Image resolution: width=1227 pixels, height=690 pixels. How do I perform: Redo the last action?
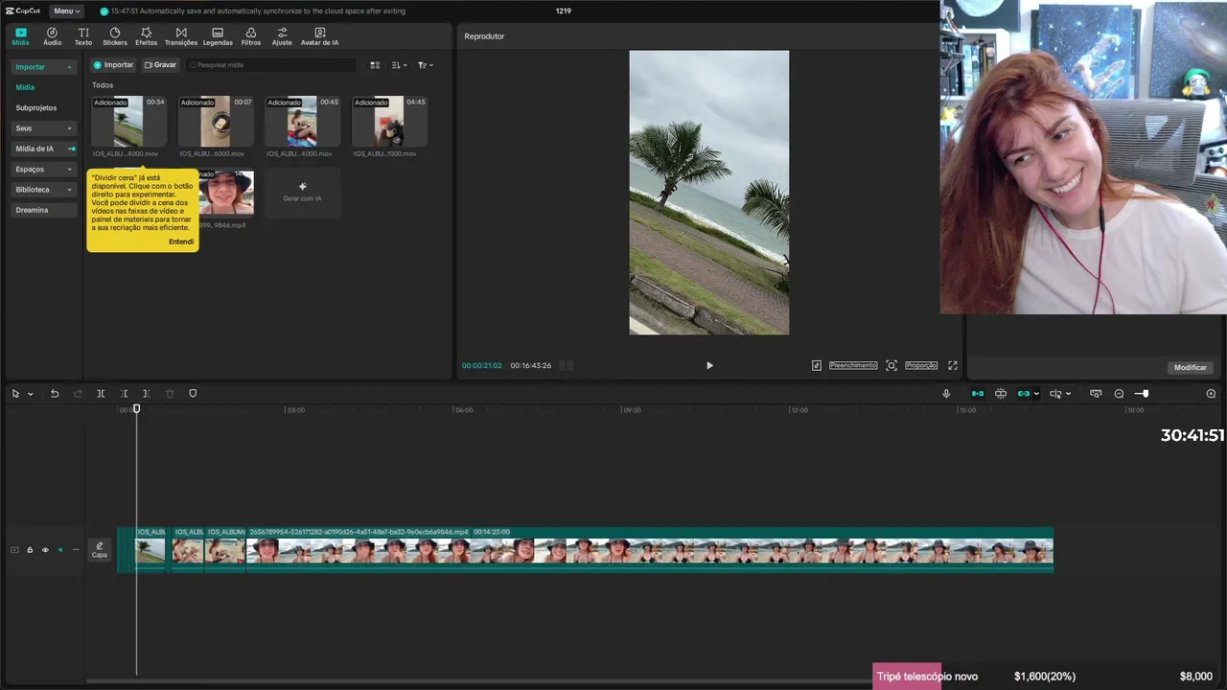78,394
